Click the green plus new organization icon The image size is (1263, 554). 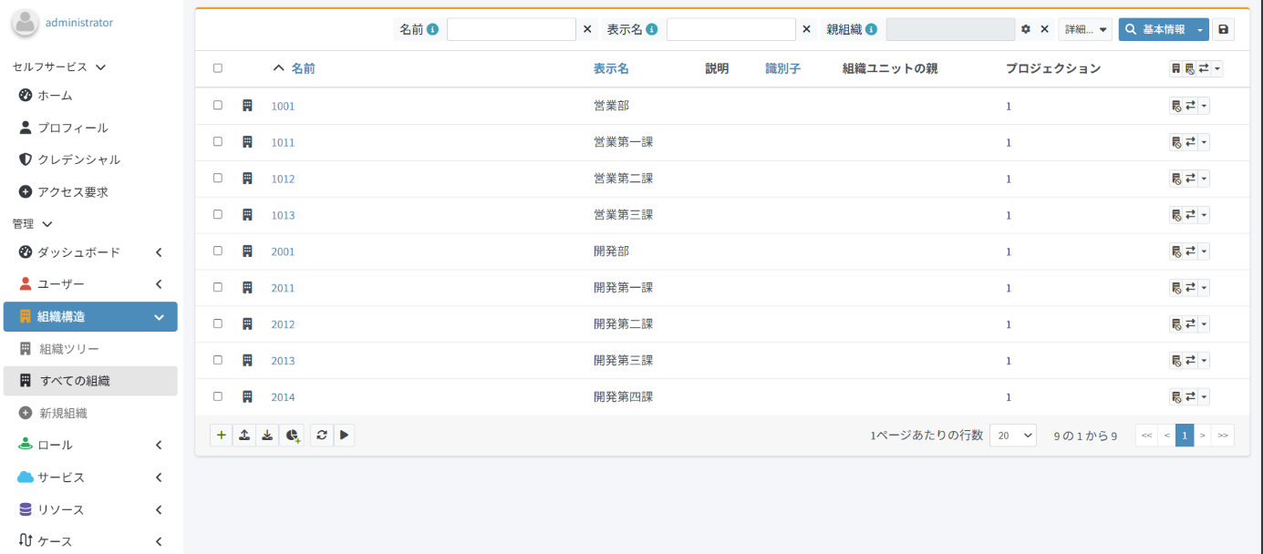pyautogui.click(x=222, y=436)
